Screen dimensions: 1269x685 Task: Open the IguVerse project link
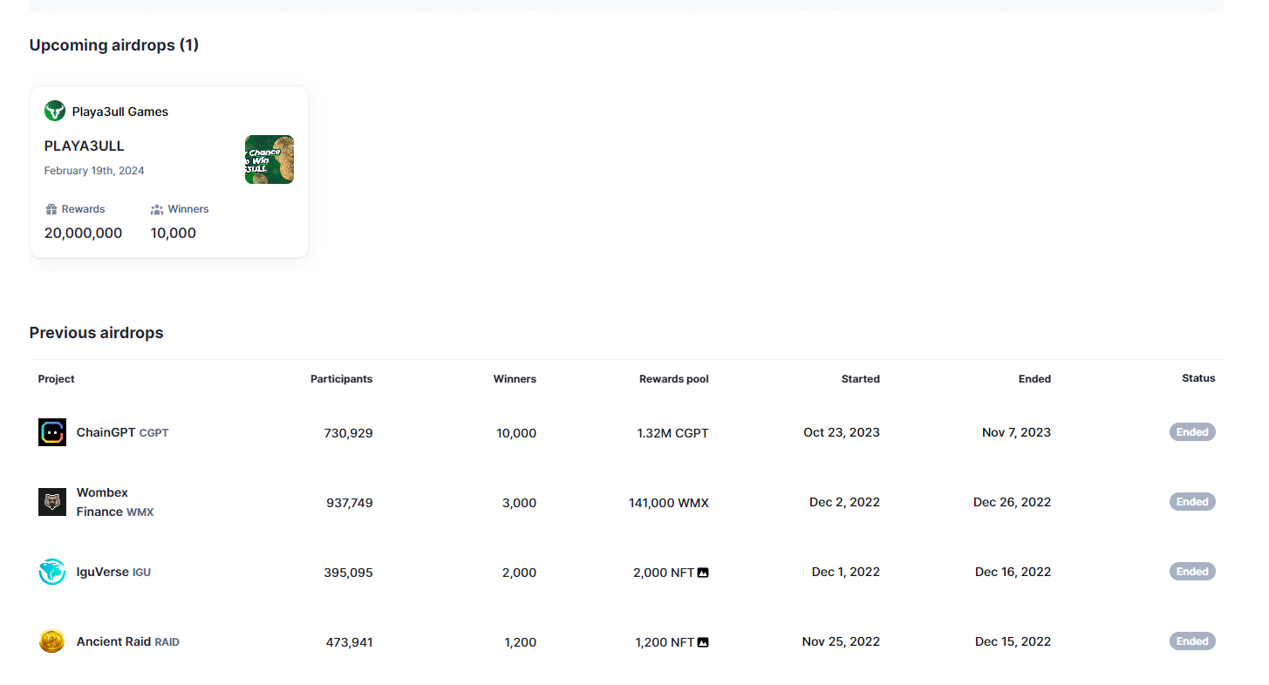pos(113,572)
